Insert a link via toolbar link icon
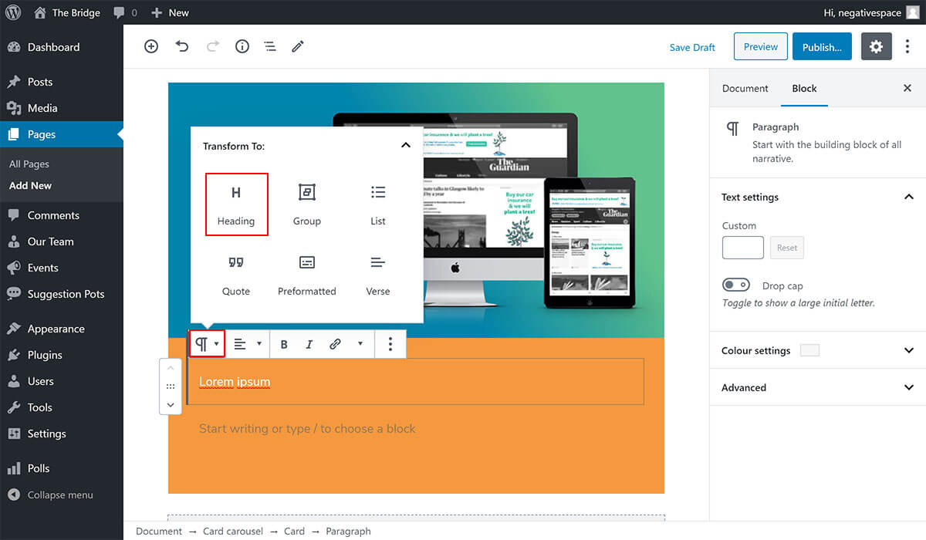Image resolution: width=926 pixels, height=540 pixels. coord(335,344)
